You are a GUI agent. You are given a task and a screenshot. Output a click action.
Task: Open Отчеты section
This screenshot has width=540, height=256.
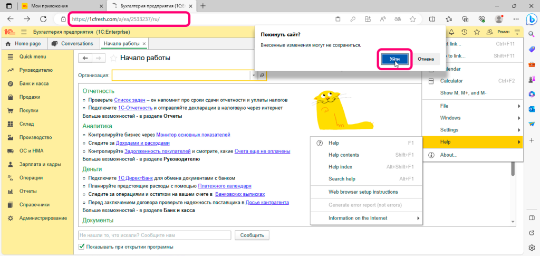tap(37, 191)
